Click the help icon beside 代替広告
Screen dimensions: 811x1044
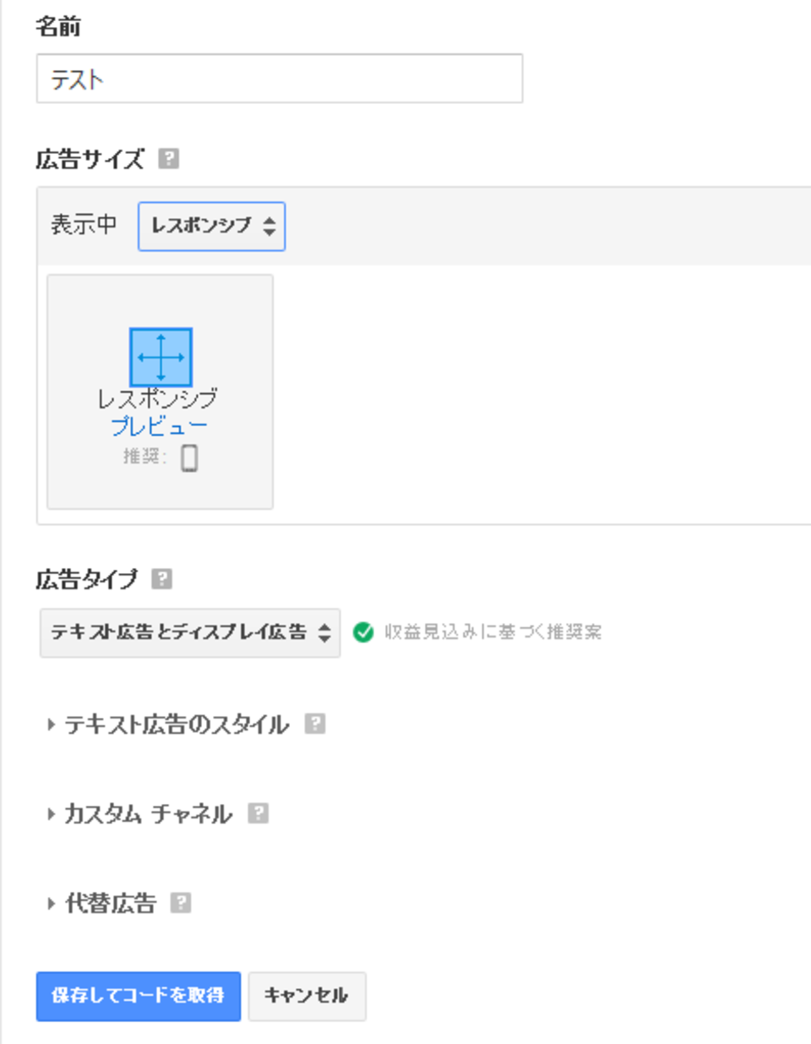pyautogui.click(x=181, y=902)
